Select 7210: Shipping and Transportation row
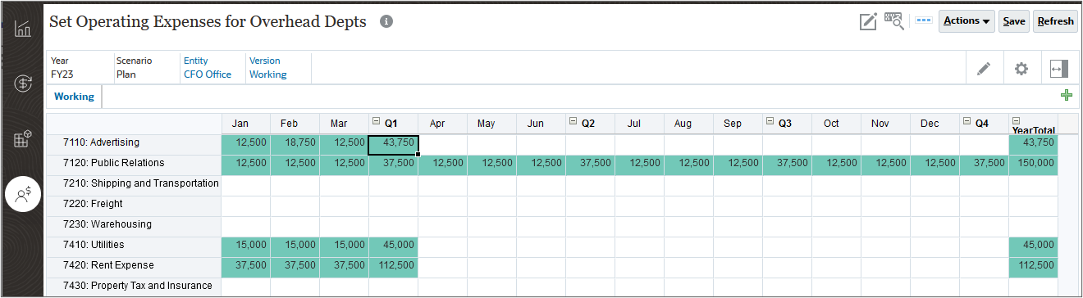This screenshot has width=1083, height=298. [x=134, y=186]
